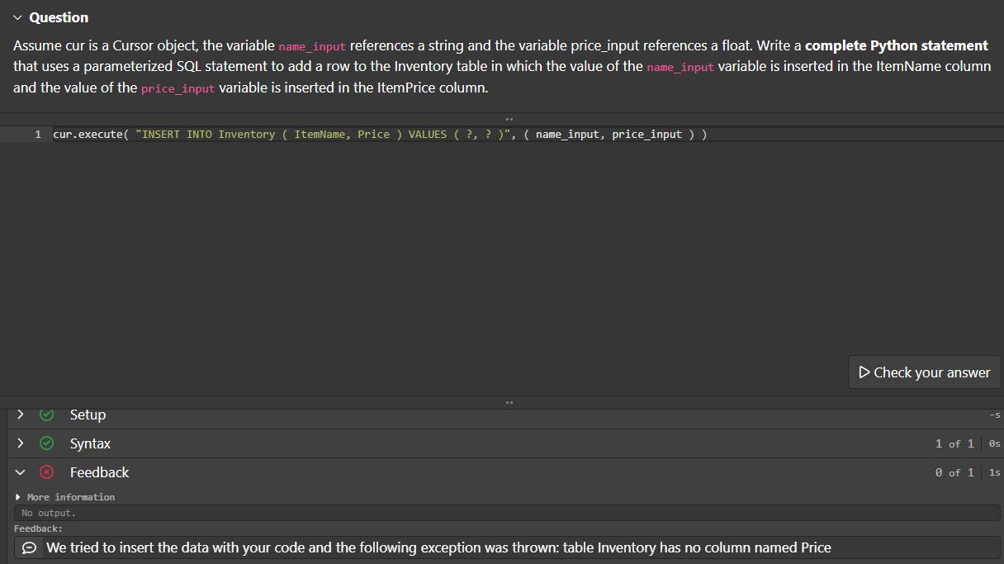The width and height of the screenshot is (1004, 564).
Task: Click the -s flag on the Setup row
Action: tap(994, 415)
